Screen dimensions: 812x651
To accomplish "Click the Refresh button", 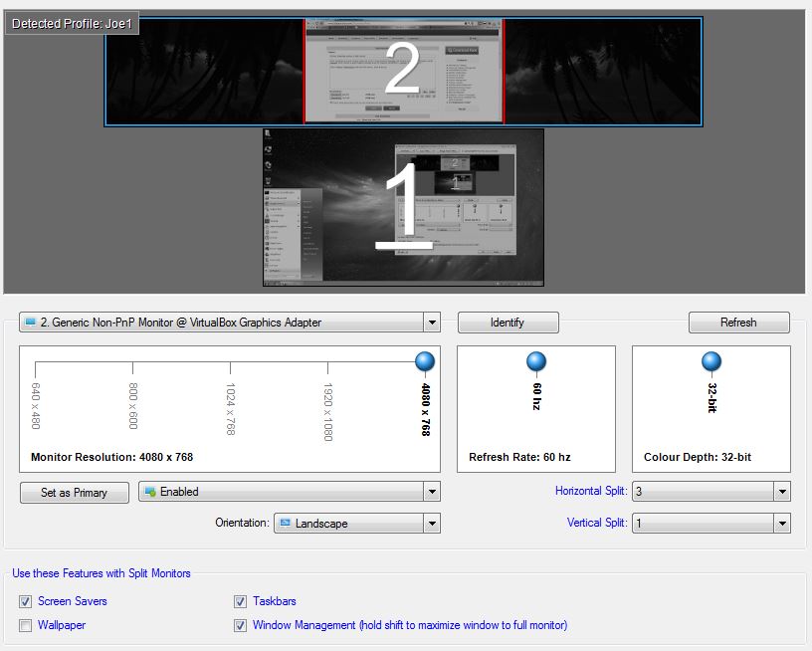I will coord(738,323).
